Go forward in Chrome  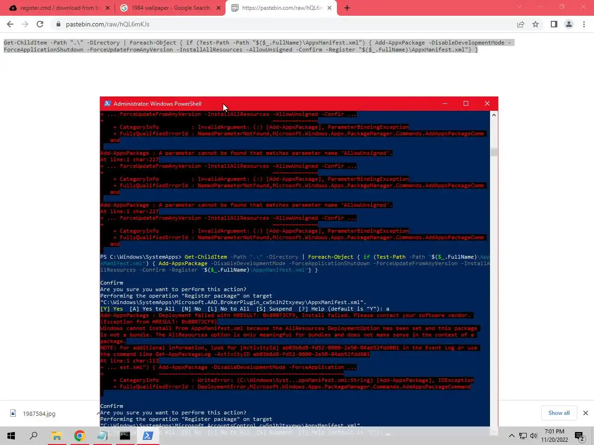pos(25,24)
